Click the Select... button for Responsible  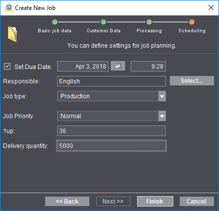pos(192,81)
